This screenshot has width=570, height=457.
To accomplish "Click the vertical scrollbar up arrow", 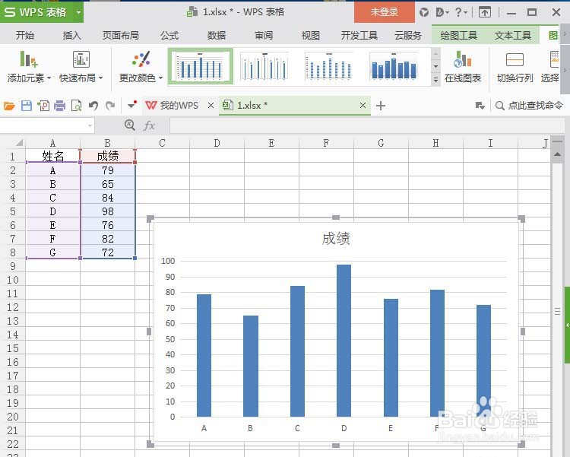I will coord(557,154).
